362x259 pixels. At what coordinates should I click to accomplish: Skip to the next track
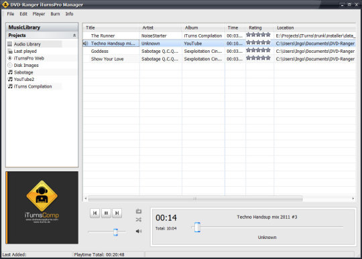(x=117, y=213)
